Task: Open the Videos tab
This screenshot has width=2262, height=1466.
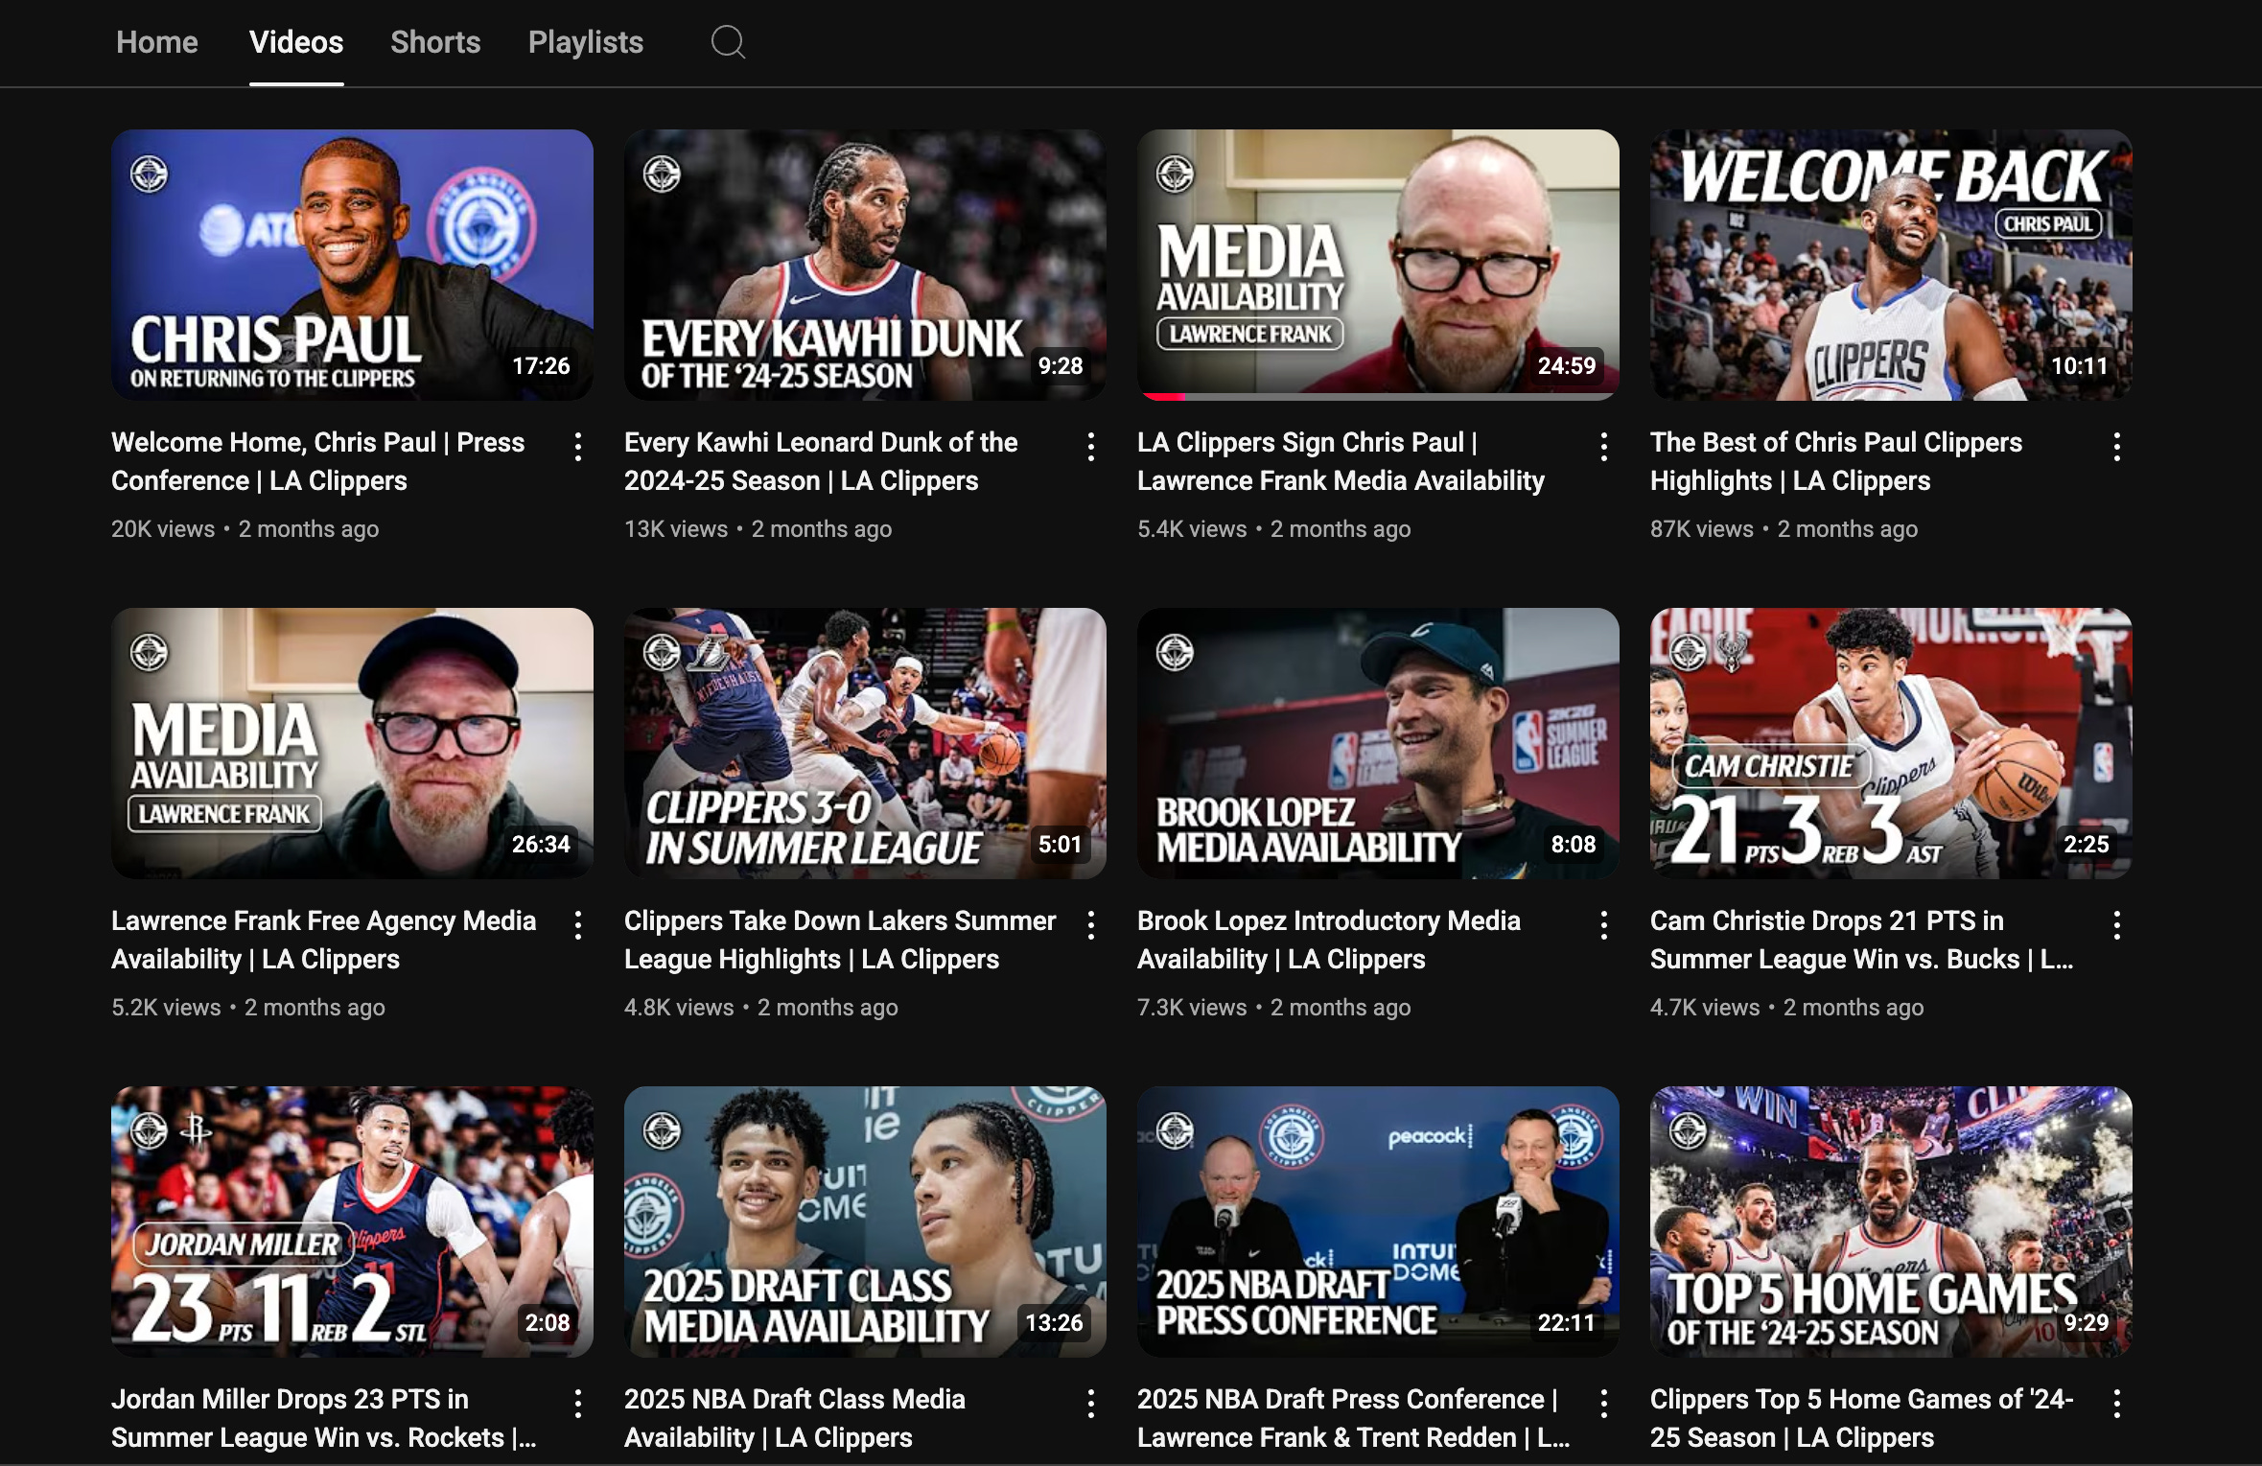Action: (x=296, y=42)
